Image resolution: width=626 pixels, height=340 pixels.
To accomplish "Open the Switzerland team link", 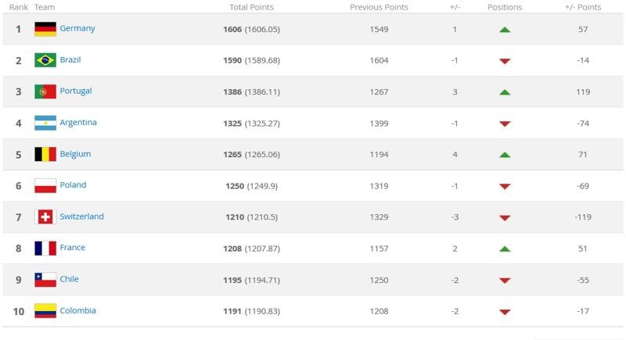I will 82,217.
